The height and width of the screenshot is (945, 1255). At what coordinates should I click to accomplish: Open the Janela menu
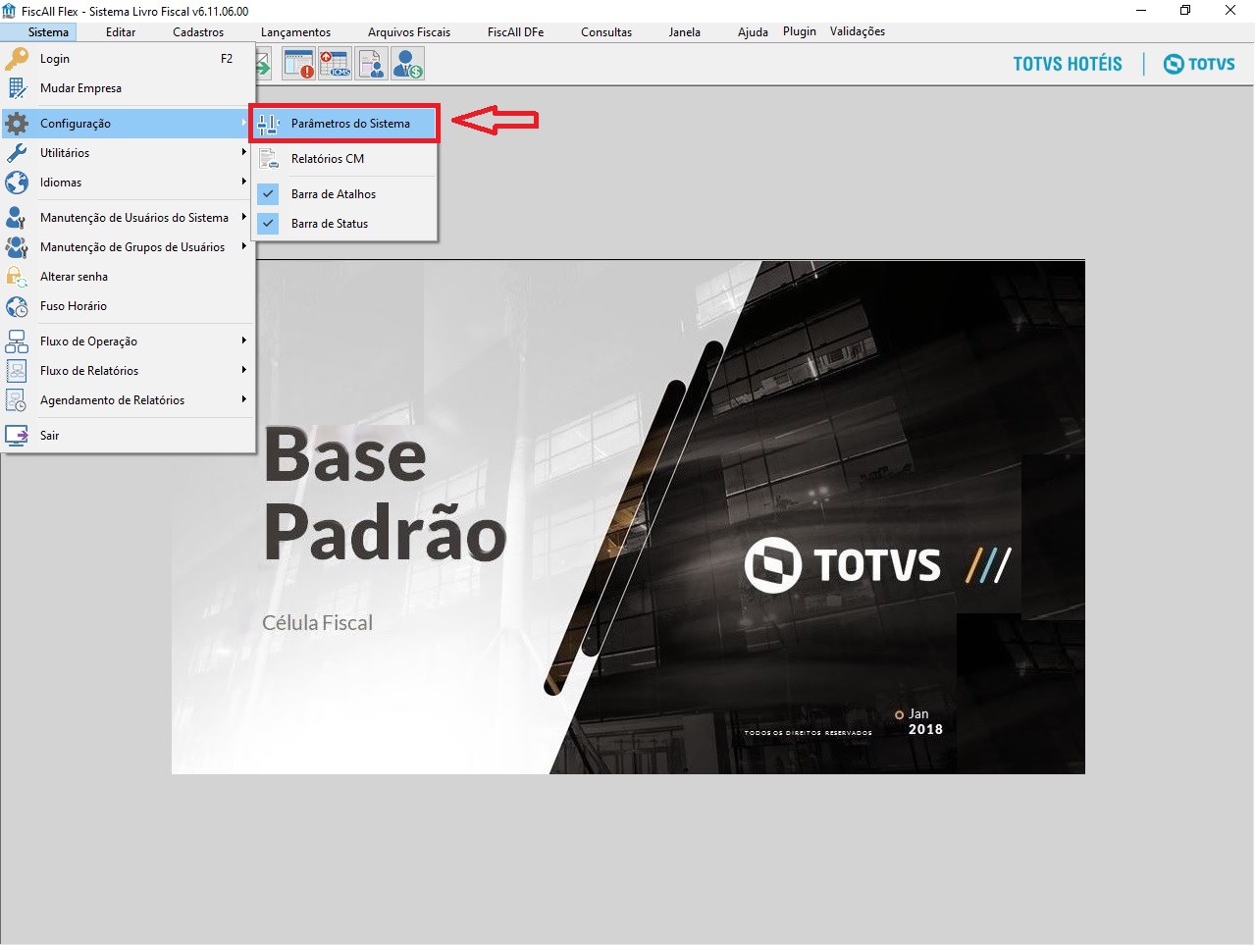(x=685, y=32)
